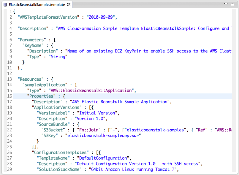Click the closing brace on line 24
Screen dimensions: 239x175
(x=38, y=141)
